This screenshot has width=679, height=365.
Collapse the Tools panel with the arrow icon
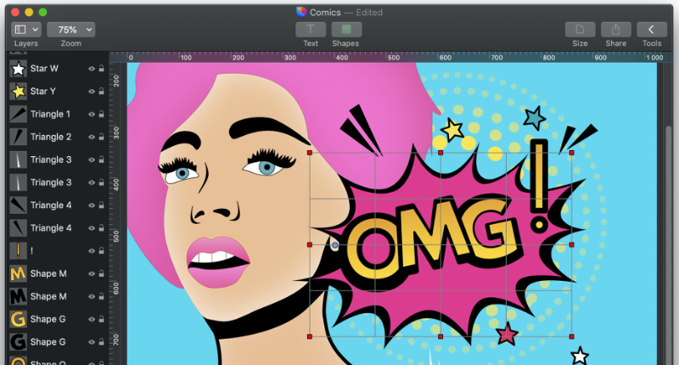[x=651, y=30]
